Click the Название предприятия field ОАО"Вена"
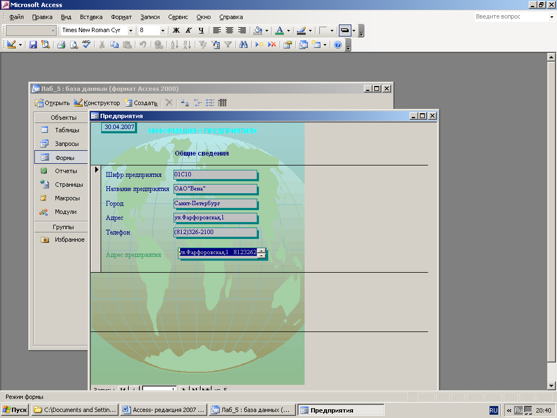 pyautogui.click(x=215, y=189)
